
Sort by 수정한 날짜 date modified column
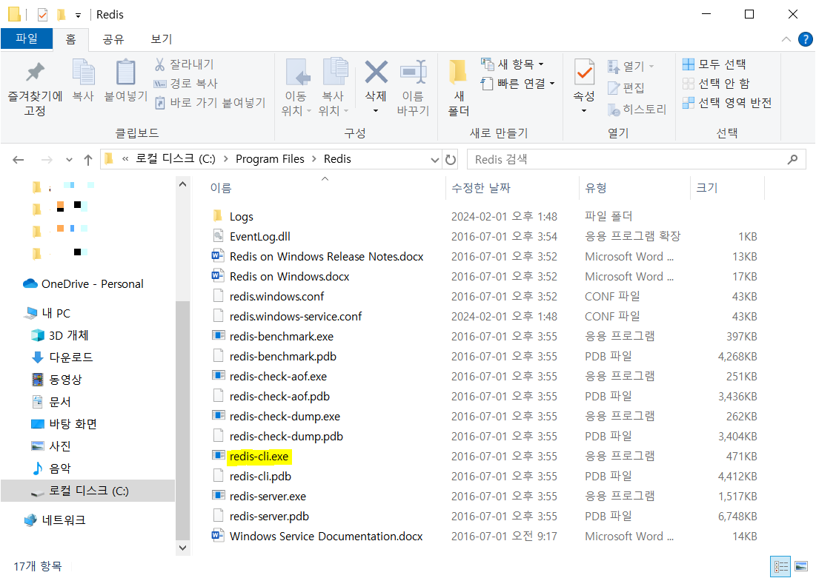[481, 188]
